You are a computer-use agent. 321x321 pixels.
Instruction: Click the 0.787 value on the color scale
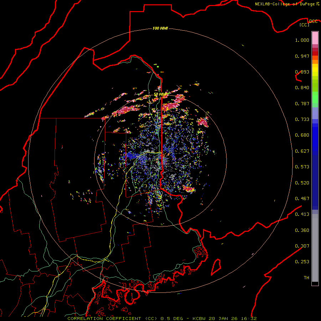click(x=302, y=103)
